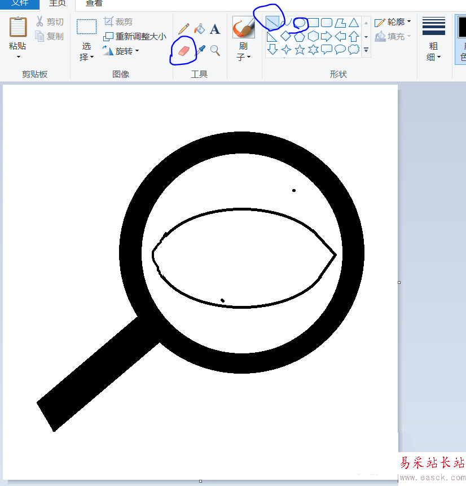
Task: Expand the full shapes gallery
Action: pos(366,50)
